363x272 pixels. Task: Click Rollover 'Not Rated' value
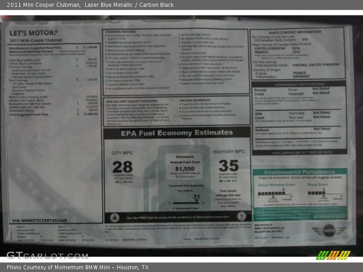click(x=322, y=129)
